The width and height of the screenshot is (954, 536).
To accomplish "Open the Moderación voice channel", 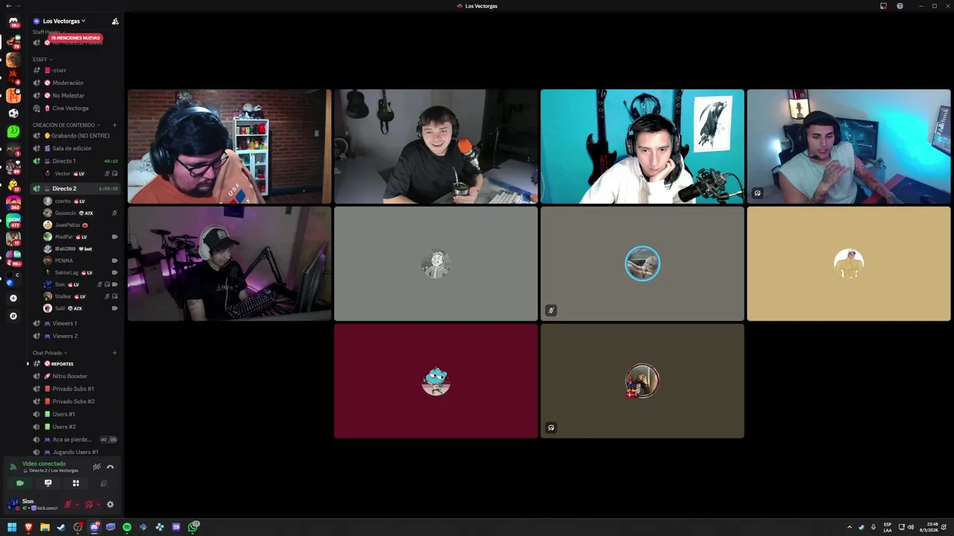I will (75, 83).
